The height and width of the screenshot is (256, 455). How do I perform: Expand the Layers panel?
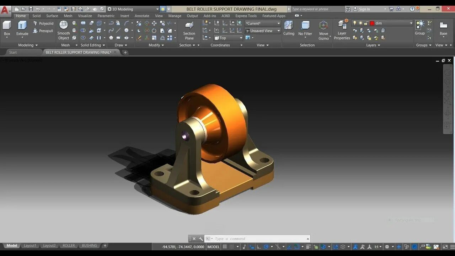tap(373, 45)
